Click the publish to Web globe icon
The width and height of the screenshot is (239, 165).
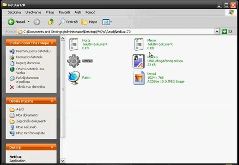coord(12,69)
